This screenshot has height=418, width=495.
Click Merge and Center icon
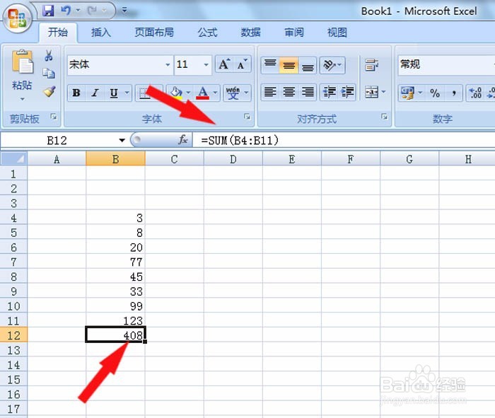371,92
